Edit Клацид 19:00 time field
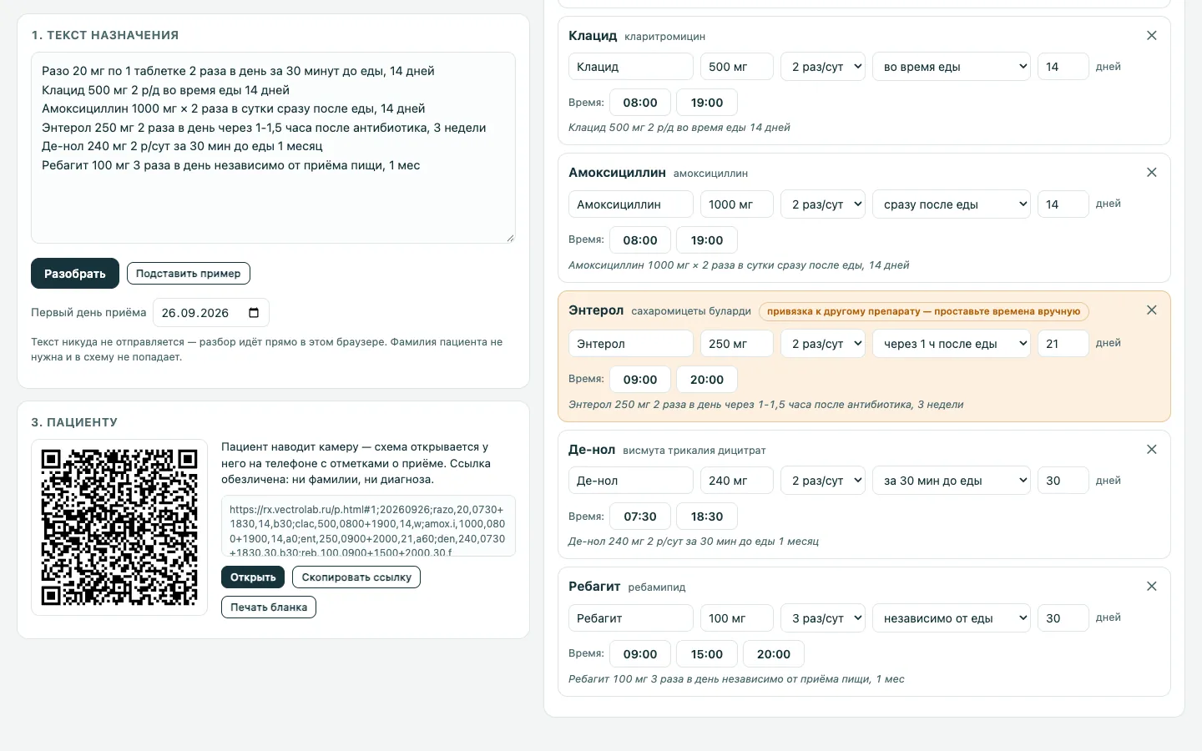The width and height of the screenshot is (1202, 751). [x=707, y=103]
